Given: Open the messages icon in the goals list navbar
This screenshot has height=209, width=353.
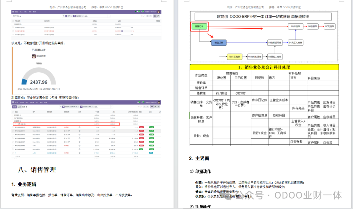Looking at the screenshot, I should [138, 11].
